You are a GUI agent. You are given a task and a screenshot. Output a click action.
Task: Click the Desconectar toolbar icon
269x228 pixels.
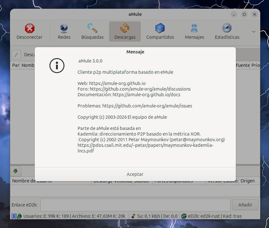pyautogui.click(x=29, y=28)
